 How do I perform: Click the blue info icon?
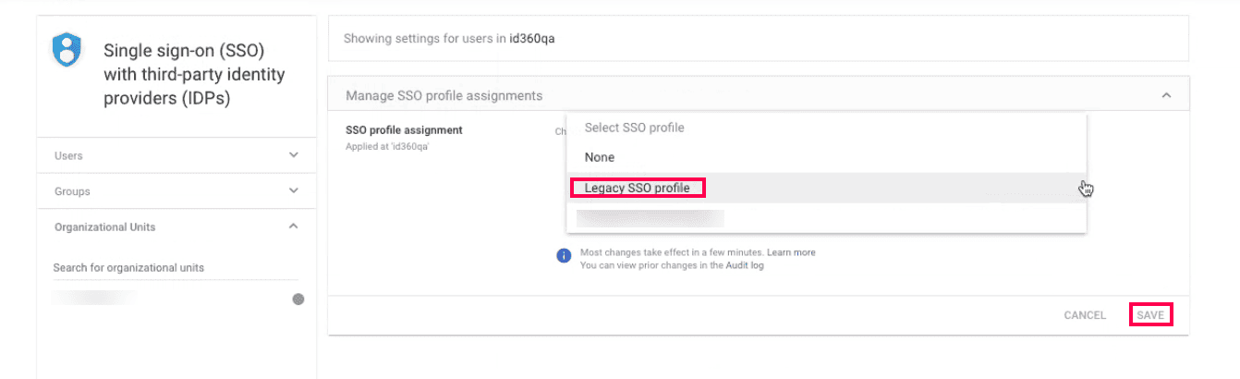[x=564, y=255]
